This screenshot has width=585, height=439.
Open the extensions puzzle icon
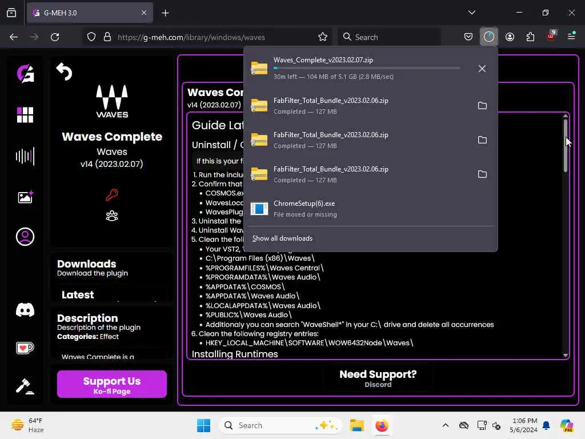click(x=530, y=37)
